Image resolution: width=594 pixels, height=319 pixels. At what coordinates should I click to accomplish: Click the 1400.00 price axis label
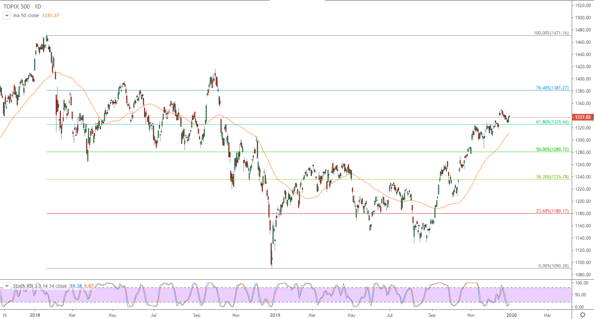coord(583,79)
